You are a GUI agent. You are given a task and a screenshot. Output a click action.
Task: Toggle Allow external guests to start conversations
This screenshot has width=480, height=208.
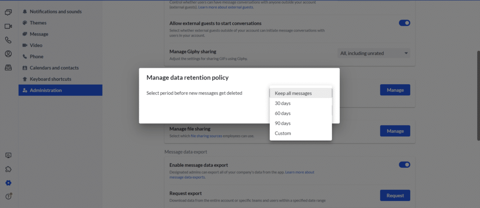pos(404,23)
